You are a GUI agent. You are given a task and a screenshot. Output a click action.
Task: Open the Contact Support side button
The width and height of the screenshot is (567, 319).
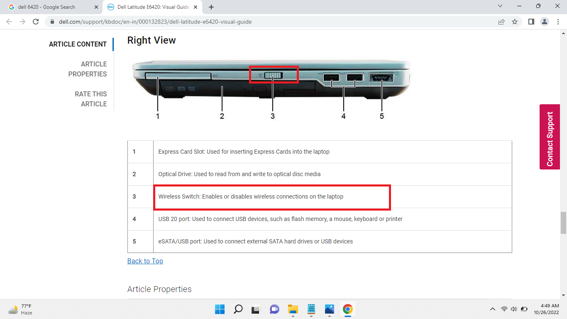pos(550,137)
